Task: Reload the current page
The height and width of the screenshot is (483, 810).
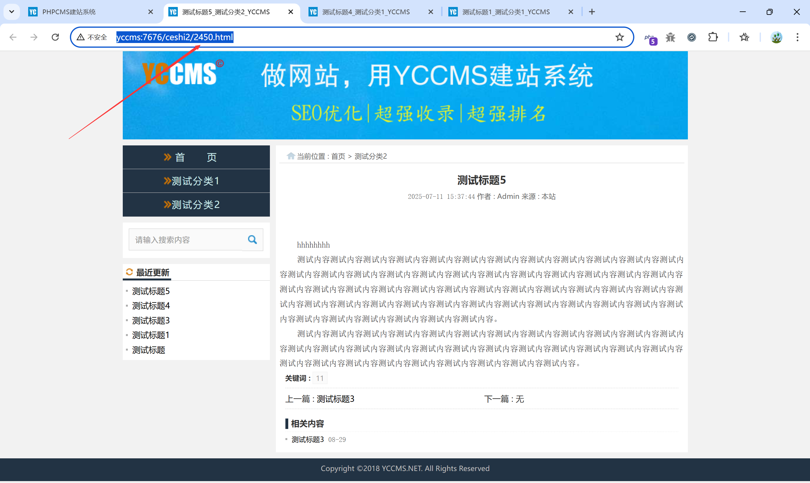Action: click(55, 37)
